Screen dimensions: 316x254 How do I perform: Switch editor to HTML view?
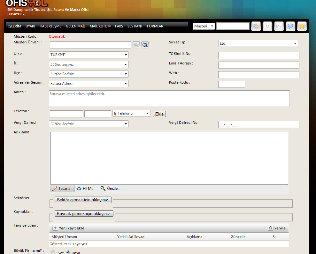point(85,189)
